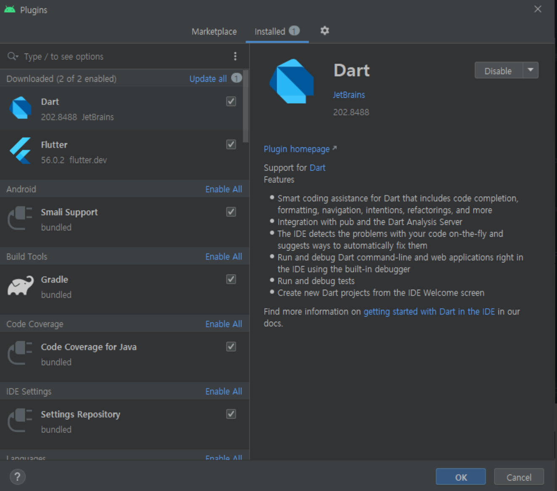Click the 202.8488 version in details pane
Image resolution: width=557 pixels, height=491 pixels.
coord(351,112)
